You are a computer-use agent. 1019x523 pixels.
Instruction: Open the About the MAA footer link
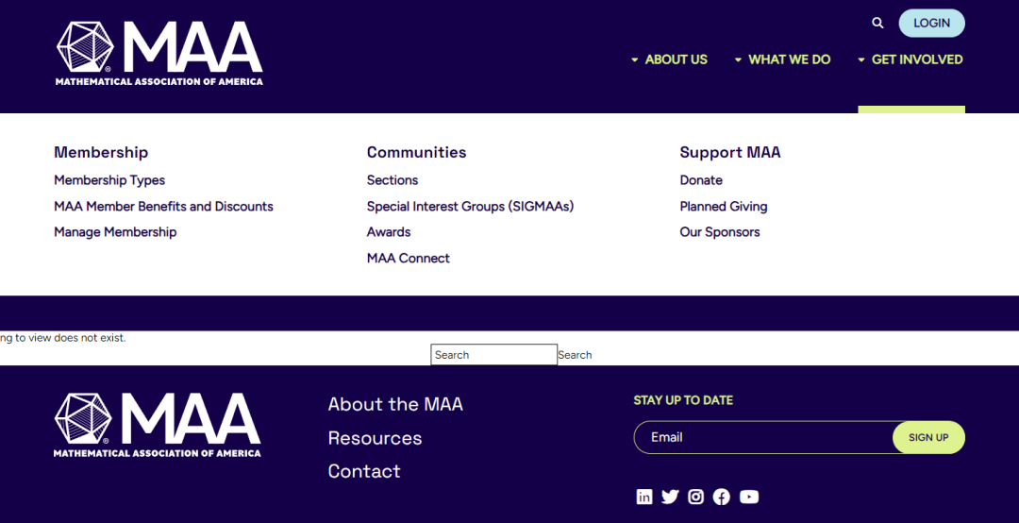click(x=395, y=405)
